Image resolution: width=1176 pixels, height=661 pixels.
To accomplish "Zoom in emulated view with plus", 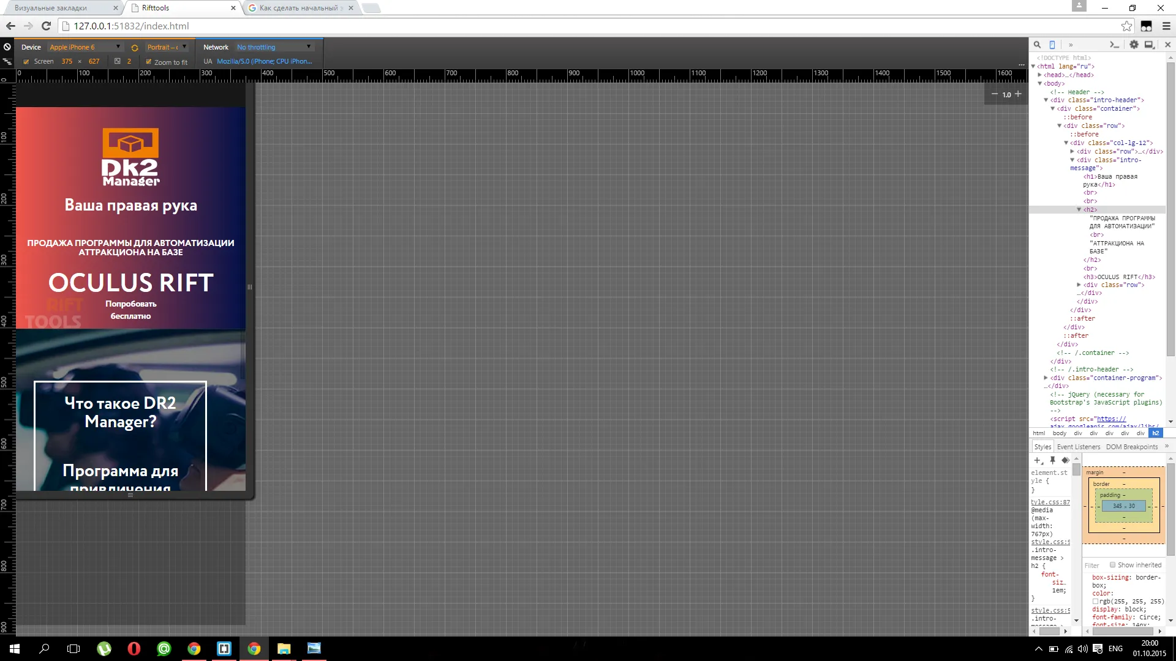I will [1018, 94].
